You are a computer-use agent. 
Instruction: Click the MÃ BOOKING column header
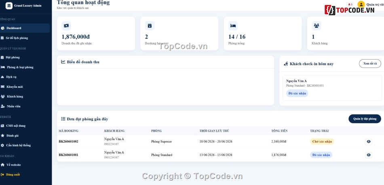point(69,131)
